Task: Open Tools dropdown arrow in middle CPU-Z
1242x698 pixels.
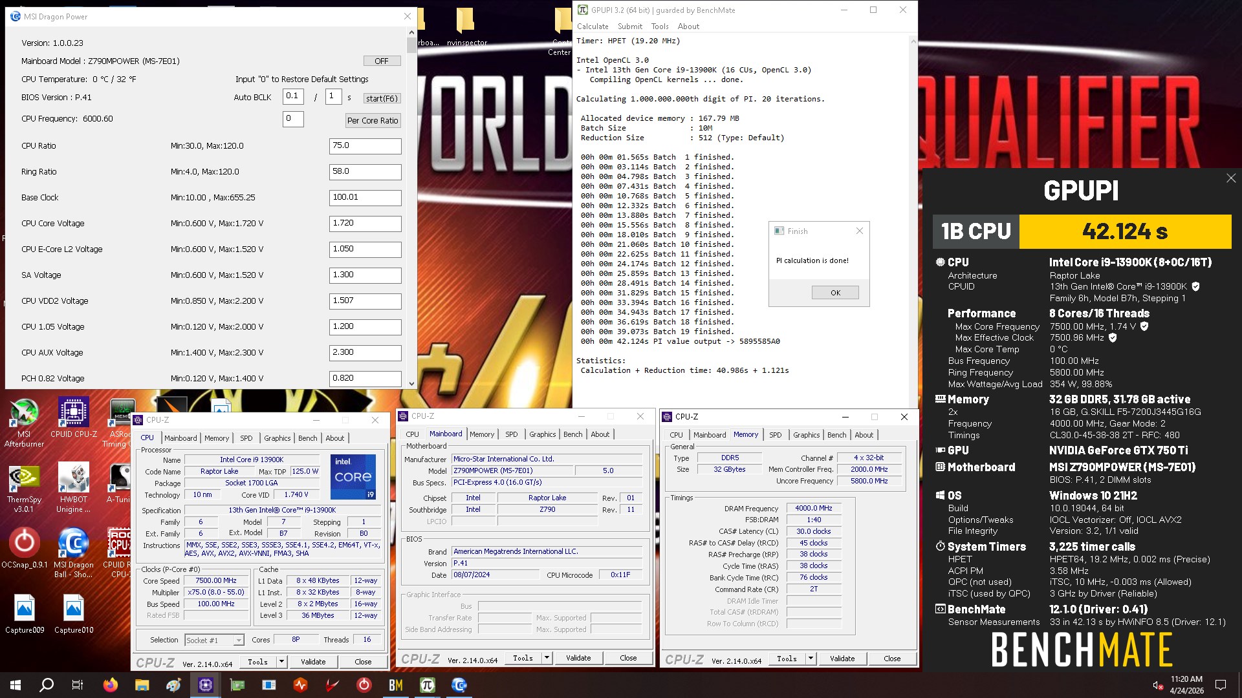Action: [x=547, y=658]
